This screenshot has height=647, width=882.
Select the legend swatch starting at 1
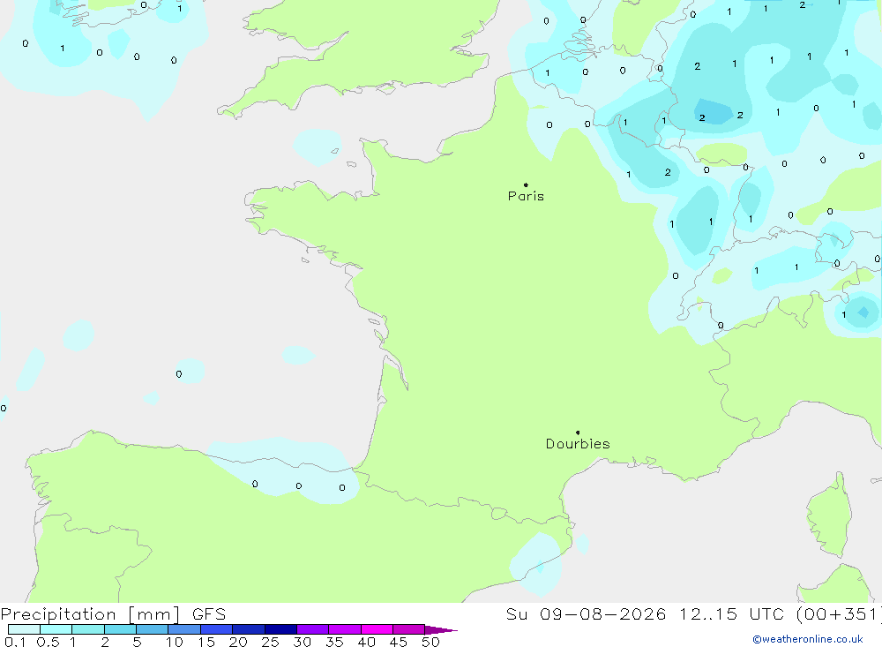point(88,629)
